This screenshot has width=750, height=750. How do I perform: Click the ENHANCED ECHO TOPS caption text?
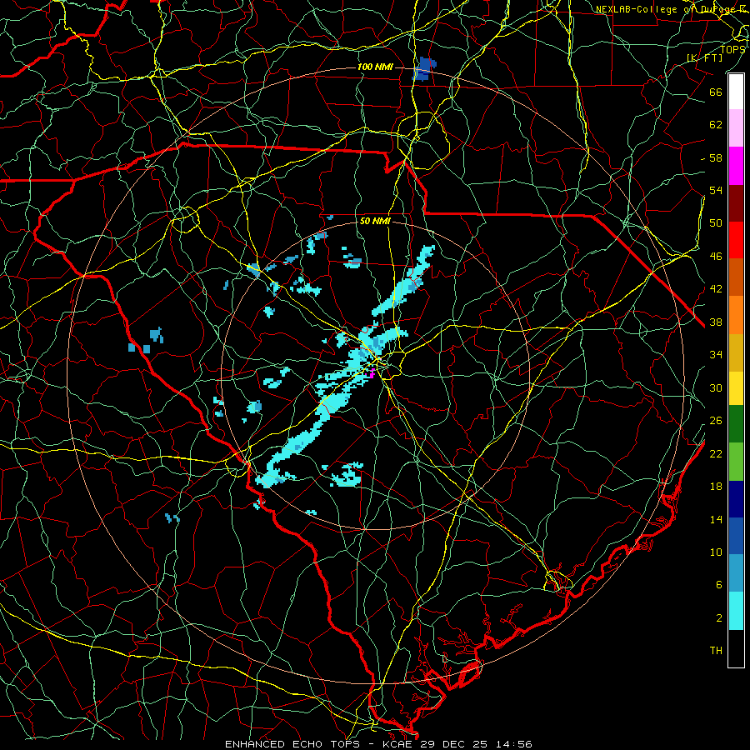[292, 744]
